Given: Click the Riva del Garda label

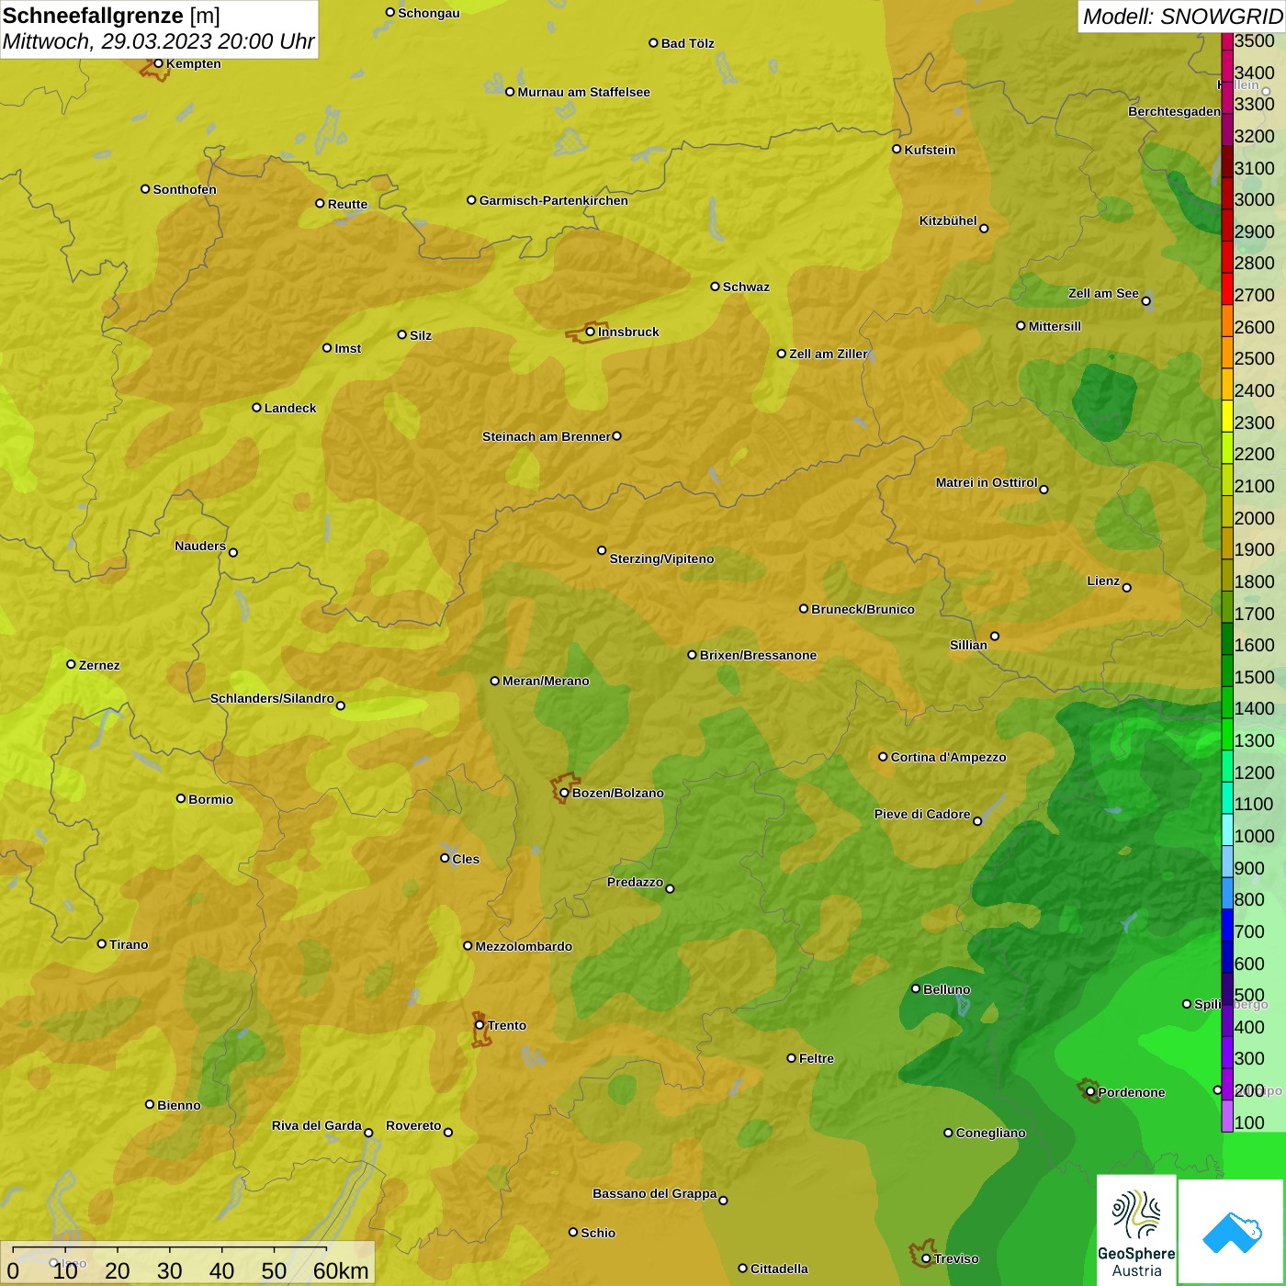Looking at the screenshot, I should (x=317, y=1125).
